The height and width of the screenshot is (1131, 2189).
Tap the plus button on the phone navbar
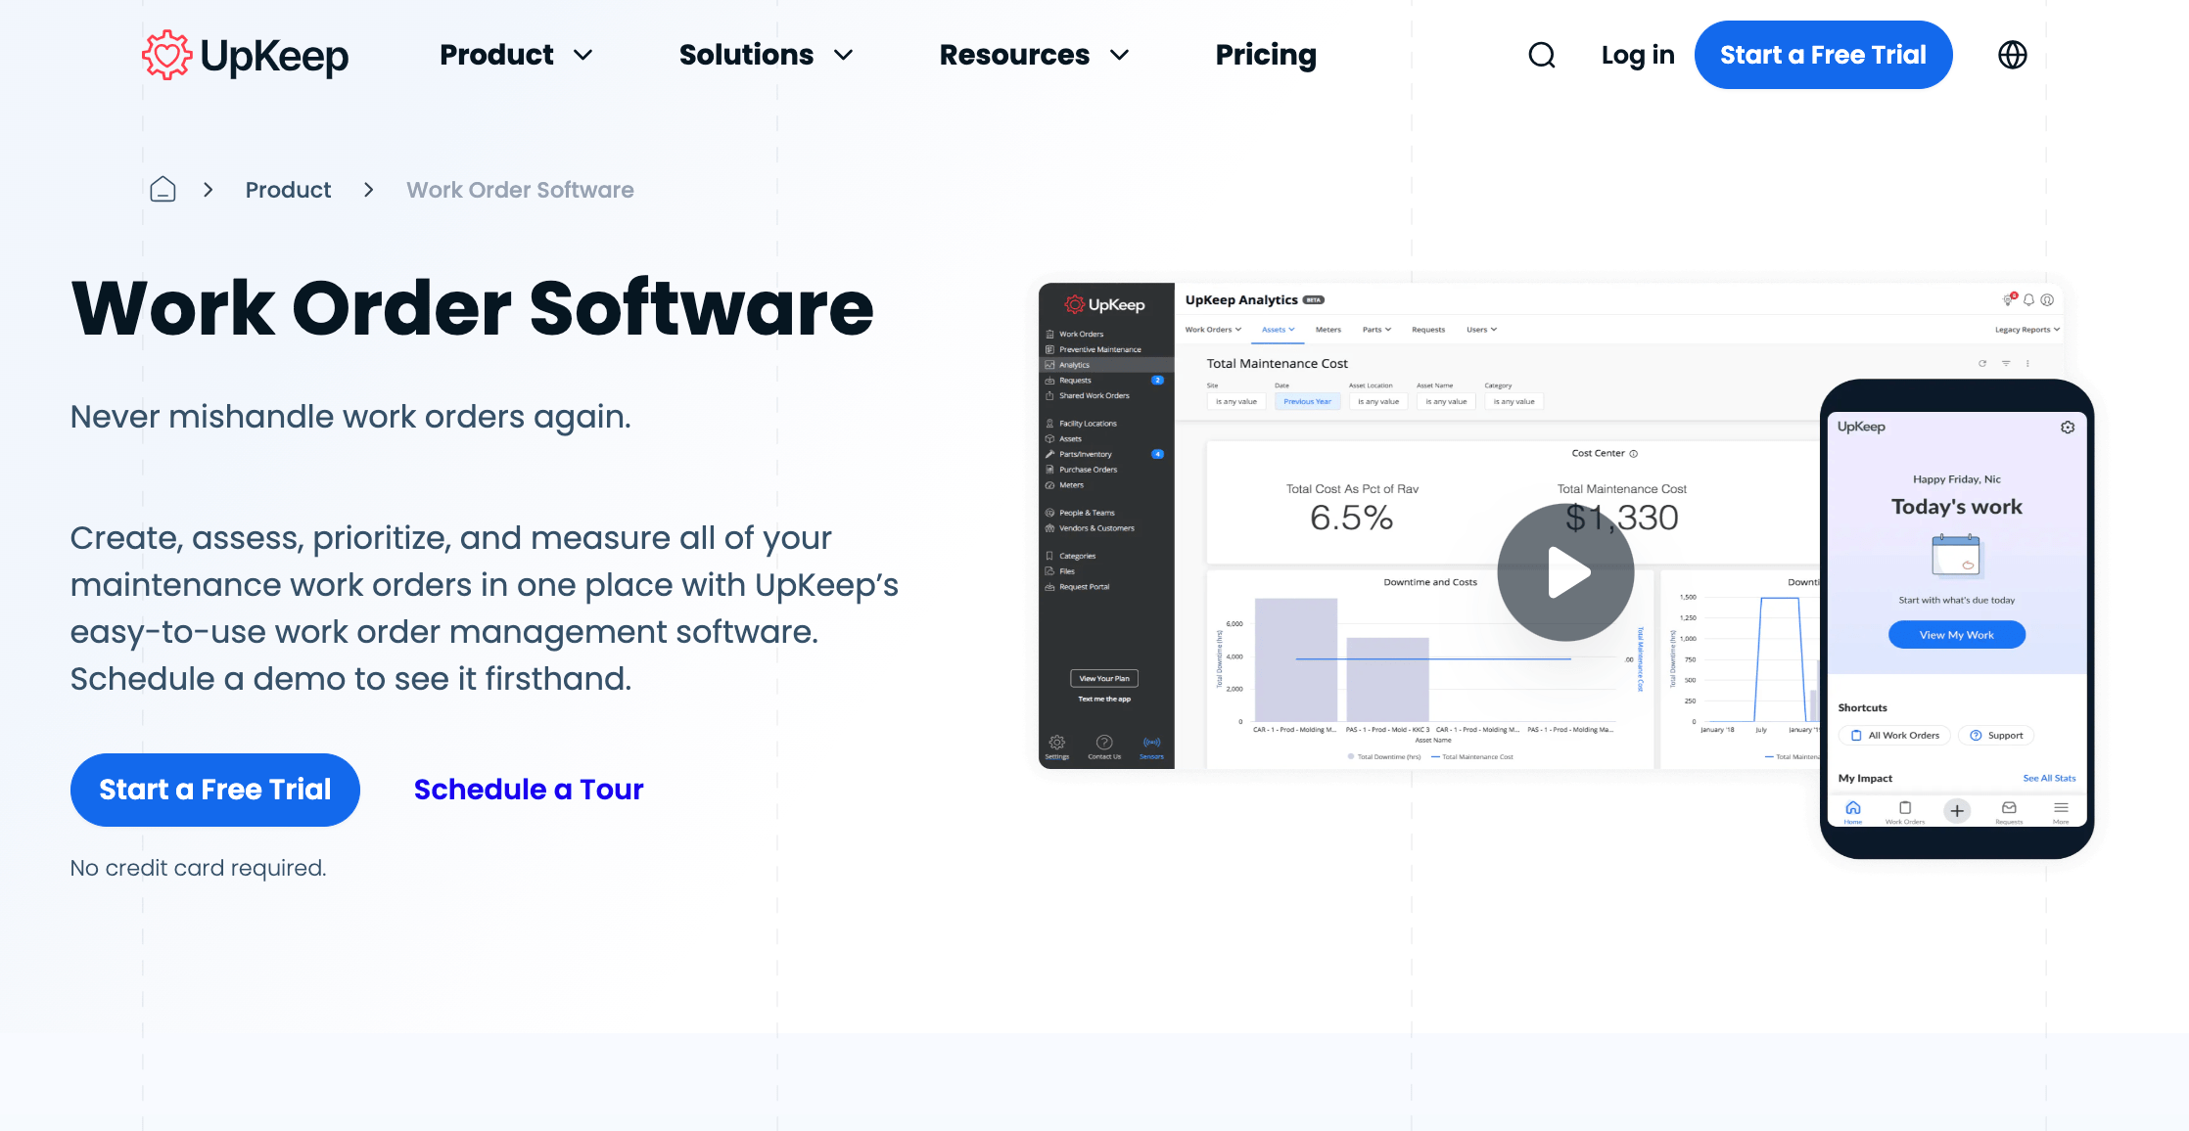click(1957, 810)
